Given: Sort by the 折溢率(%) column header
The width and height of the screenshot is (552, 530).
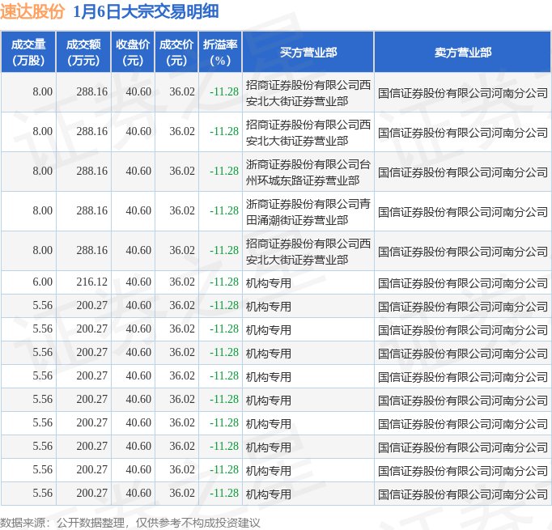Looking at the screenshot, I should 220,52.
